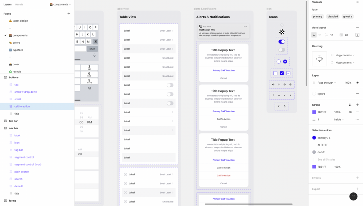The image size is (363, 206).
Task: Select the unchecked radio button icon
Action: click(x=278, y=61)
